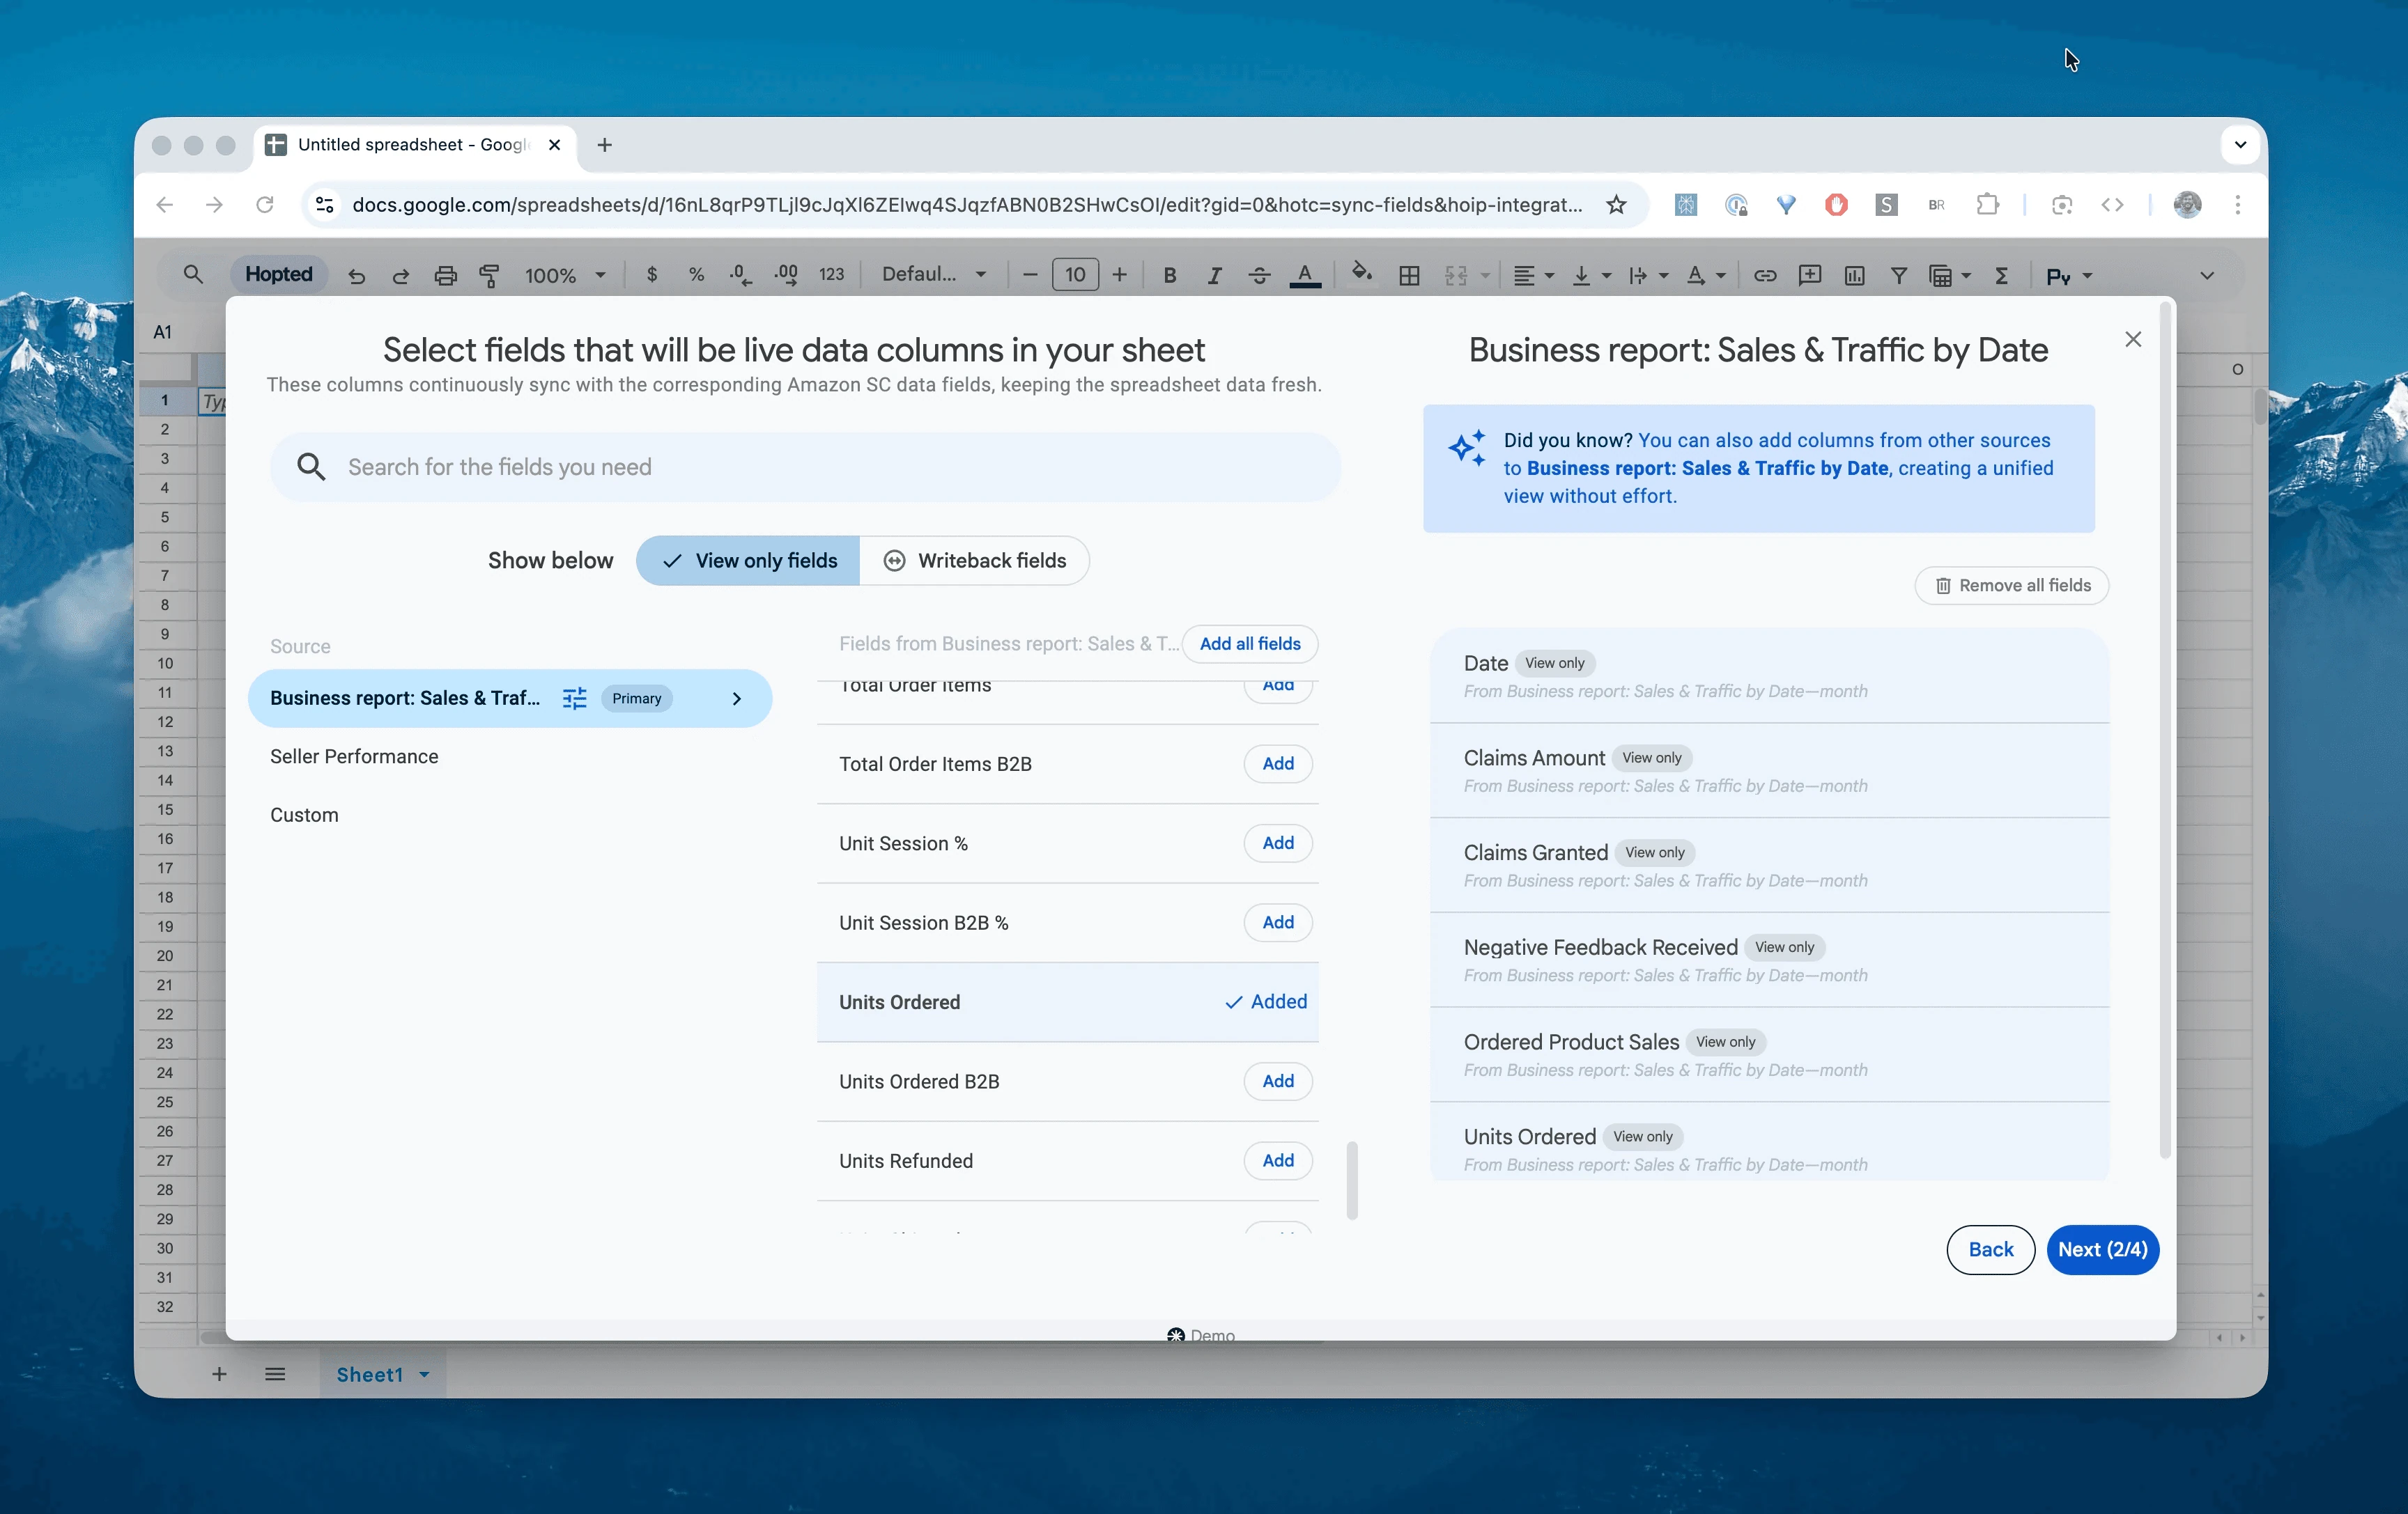The image size is (2408, 1514).
Task: Click Remove all fields
Action: 2012,586
